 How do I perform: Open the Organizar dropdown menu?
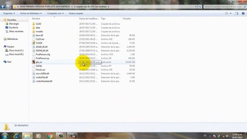coord(9,14)
